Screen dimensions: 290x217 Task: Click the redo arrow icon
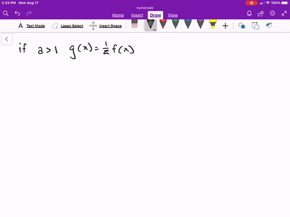[x=29, y=13]
